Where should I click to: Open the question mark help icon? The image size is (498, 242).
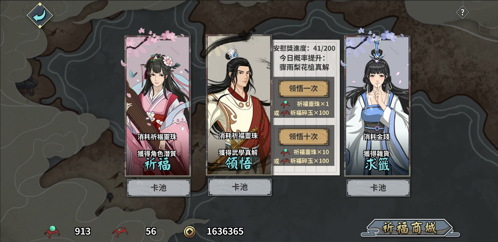(x=462, y=13)
